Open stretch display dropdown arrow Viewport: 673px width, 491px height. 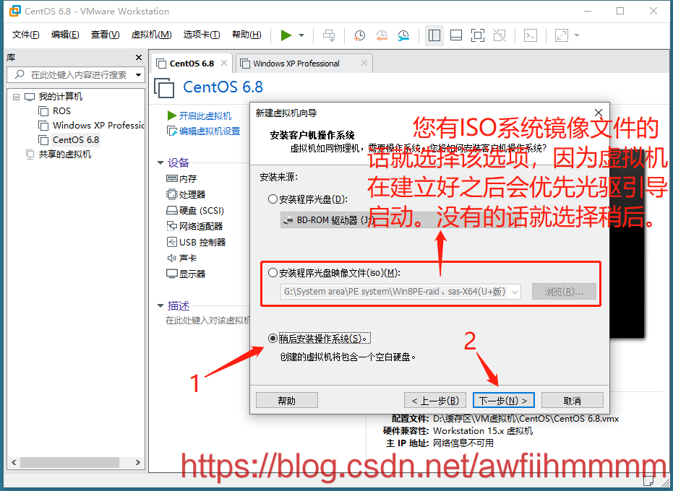(x=577, y=35)
